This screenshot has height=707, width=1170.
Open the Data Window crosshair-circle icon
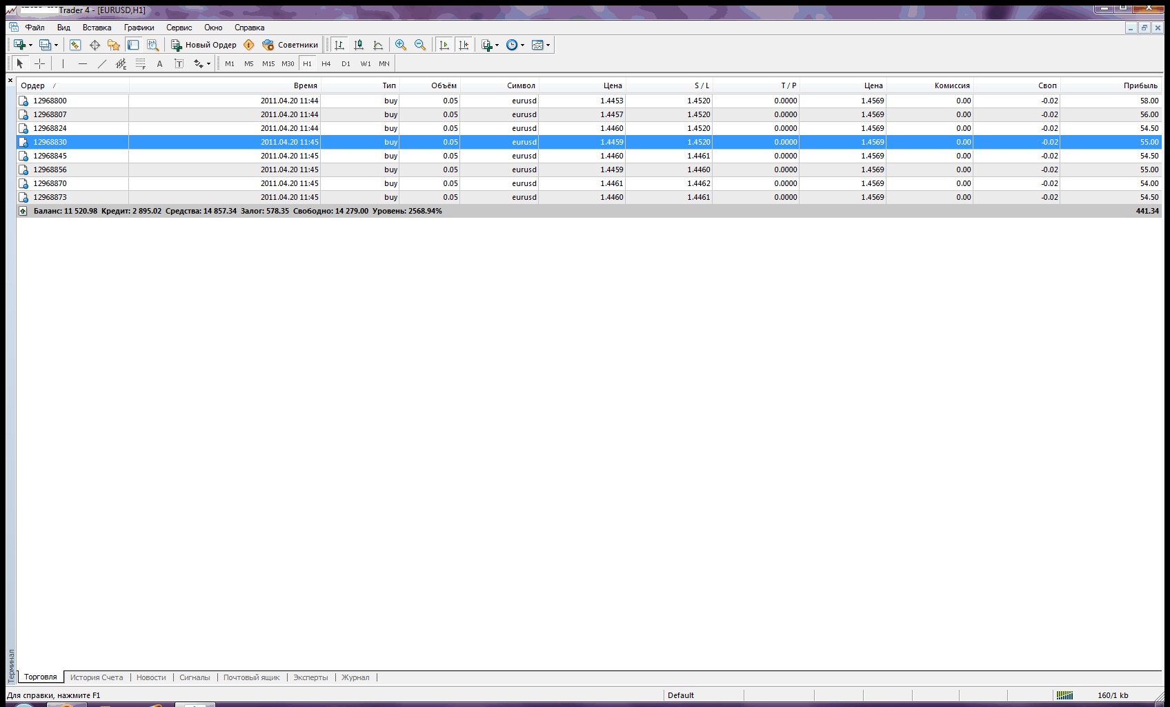tap(95, 45)
